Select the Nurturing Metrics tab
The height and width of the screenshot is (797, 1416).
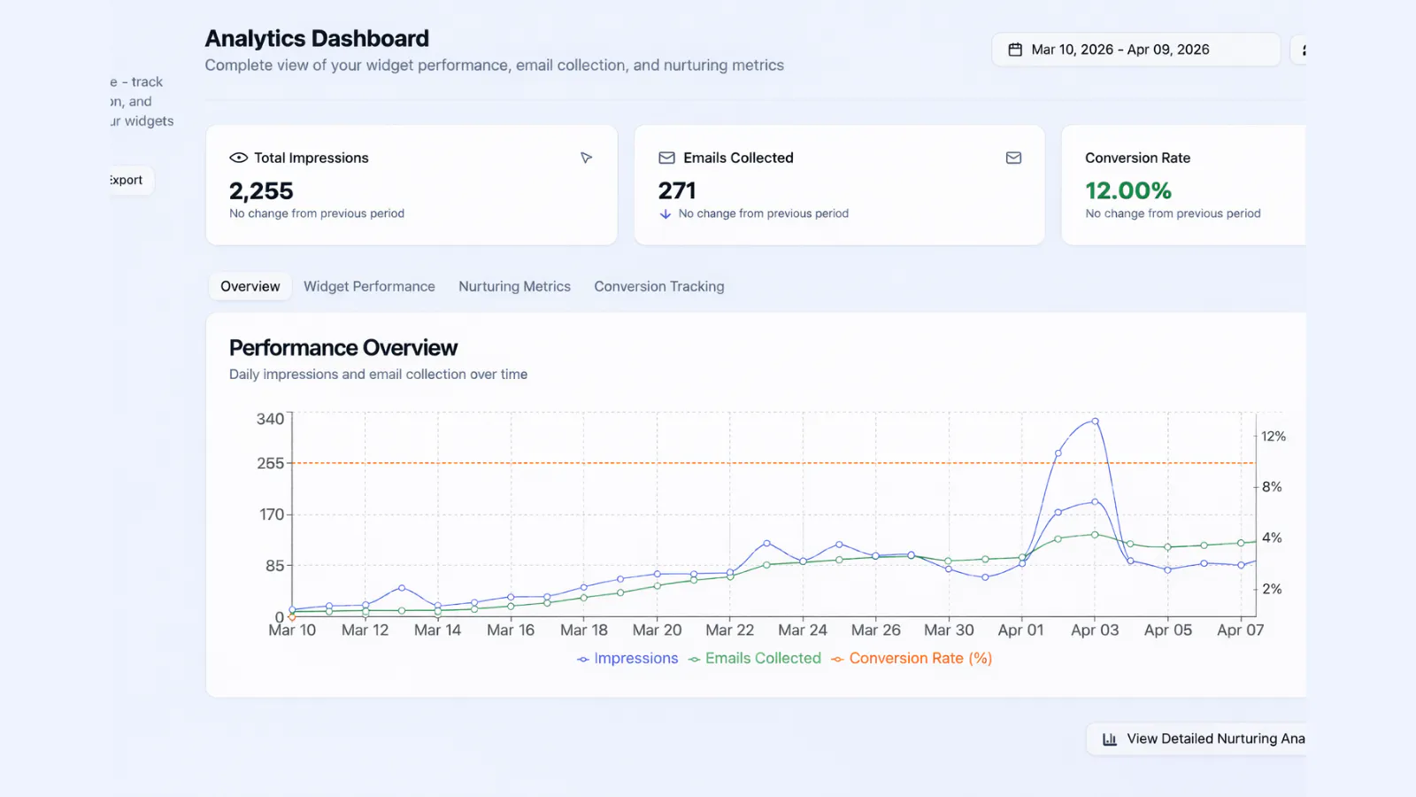(x=514, y=286)
